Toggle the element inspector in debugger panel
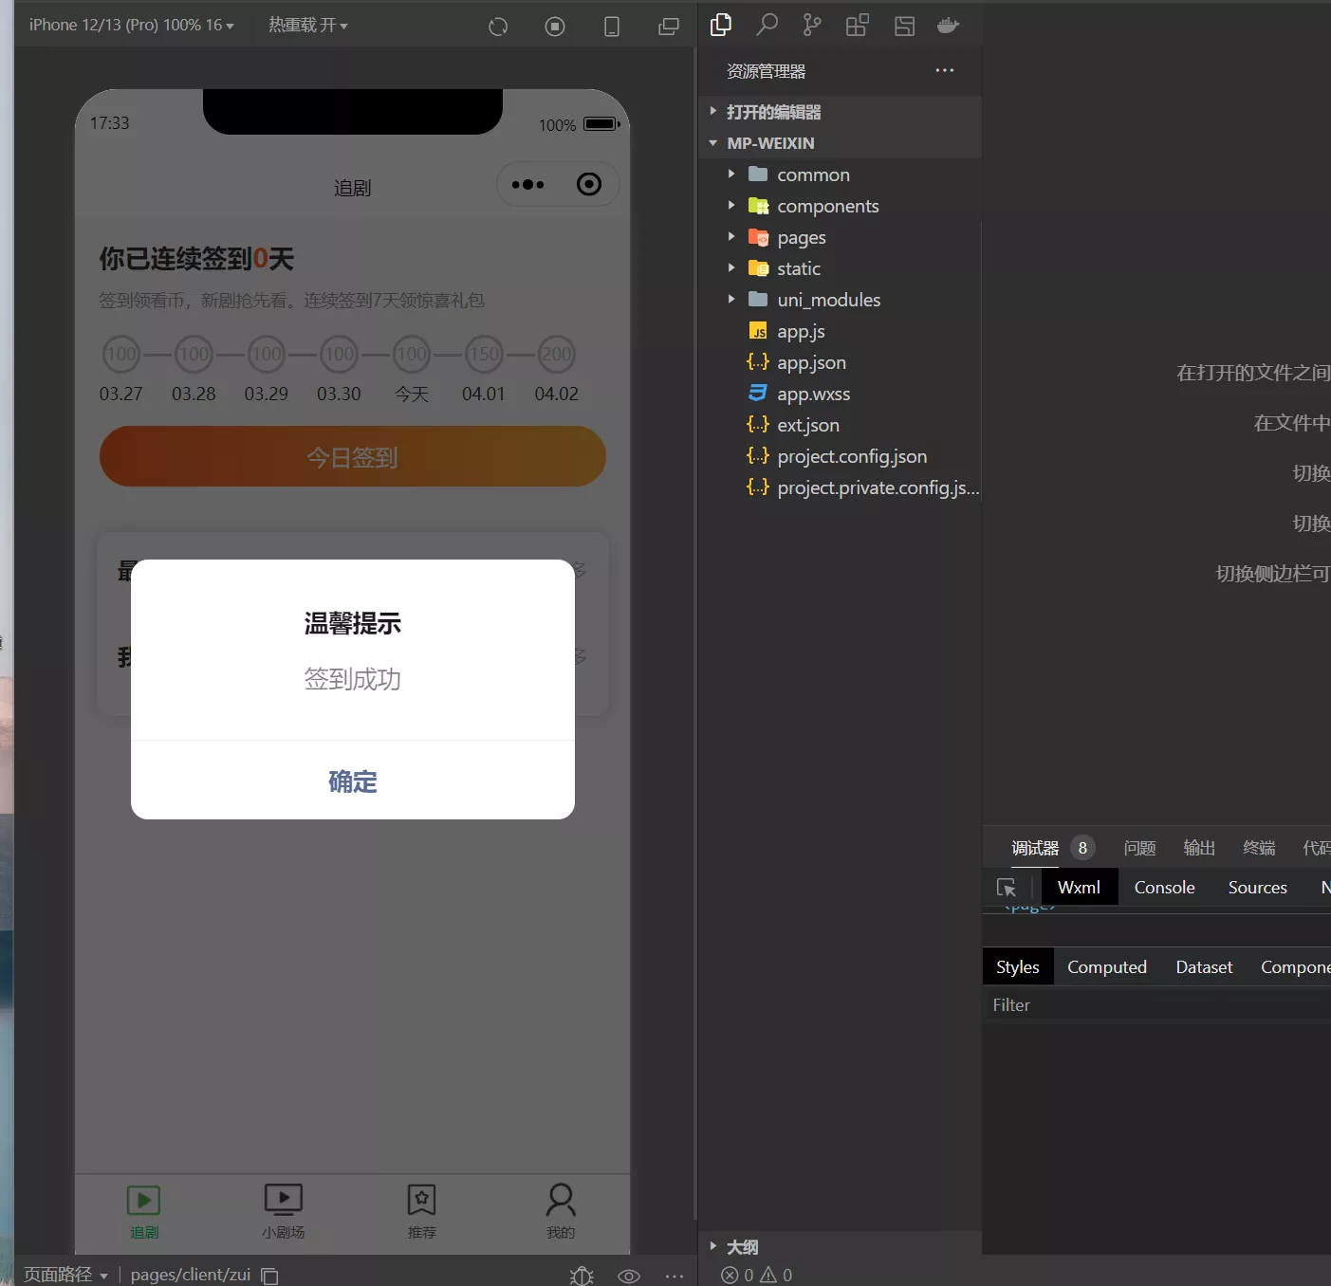 (1007, 888)
